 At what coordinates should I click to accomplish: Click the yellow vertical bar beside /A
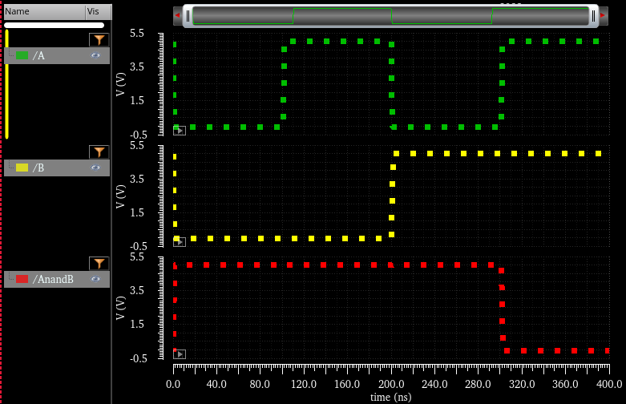[x=6, y=84]
